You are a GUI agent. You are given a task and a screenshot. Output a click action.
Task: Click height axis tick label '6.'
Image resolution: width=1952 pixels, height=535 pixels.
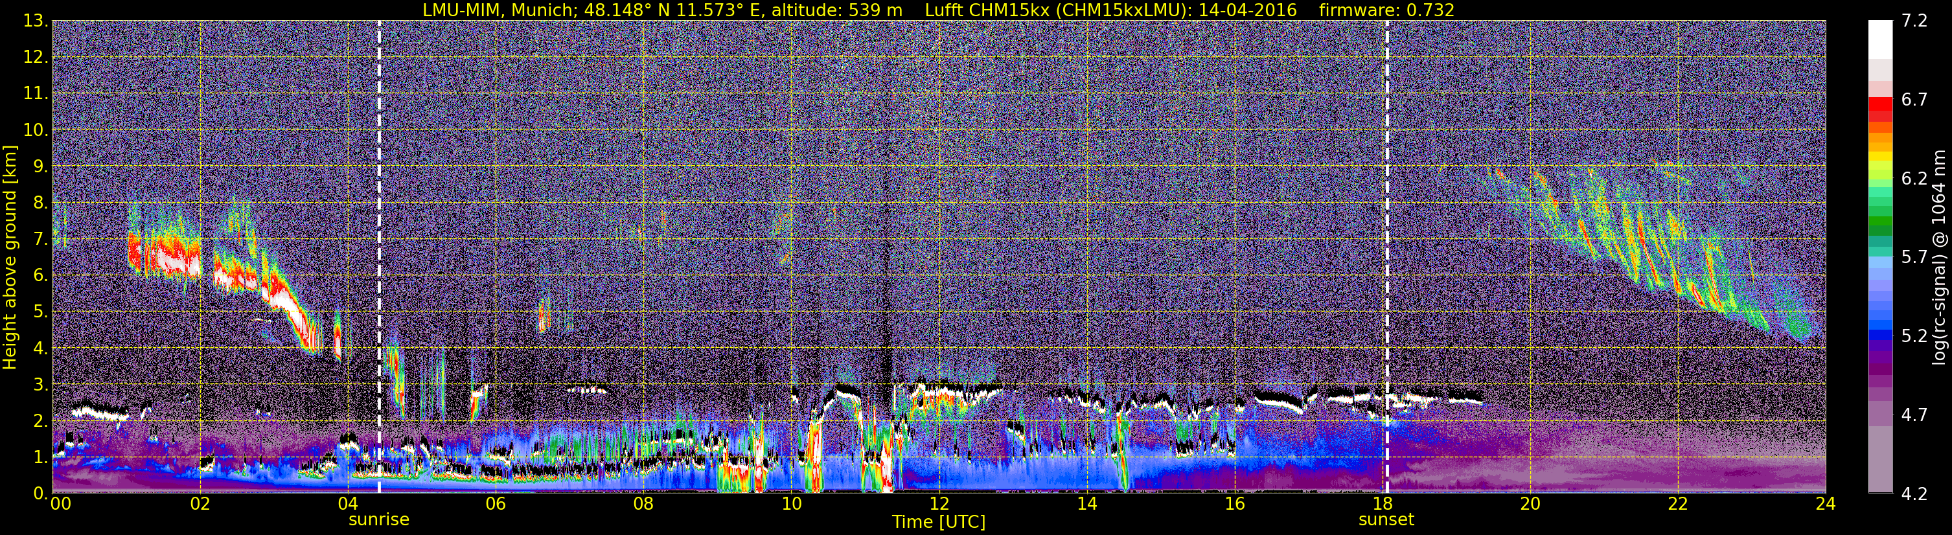[41, 276]
